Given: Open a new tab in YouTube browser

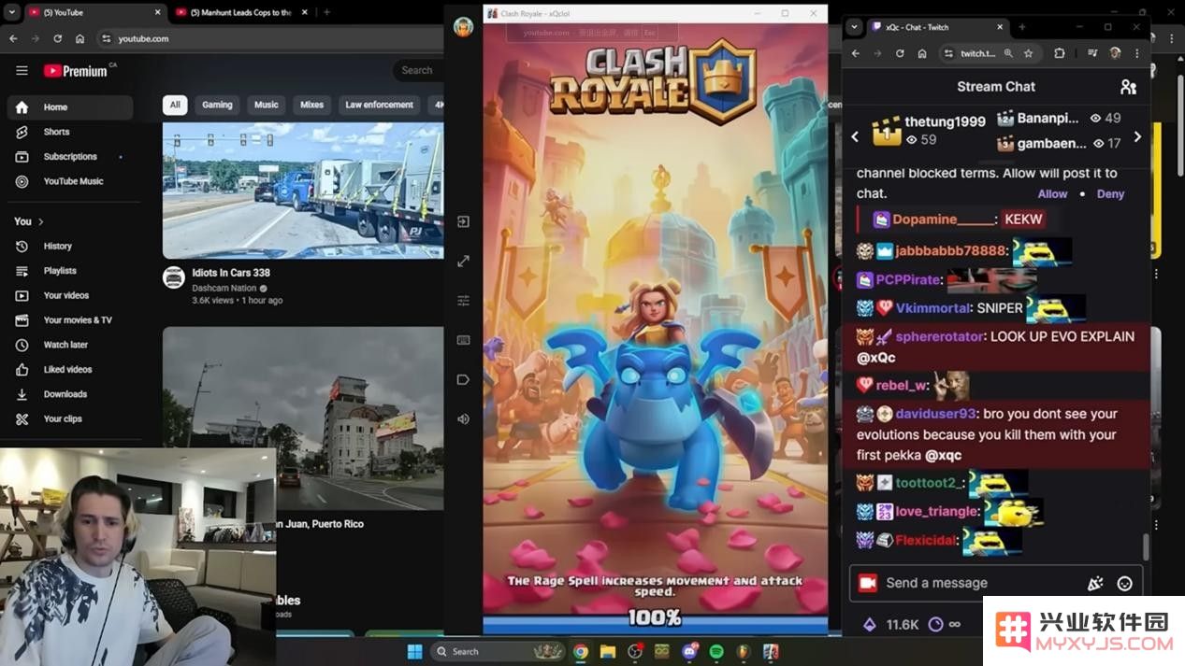Looking at the screenshot, I should [326, 12].
